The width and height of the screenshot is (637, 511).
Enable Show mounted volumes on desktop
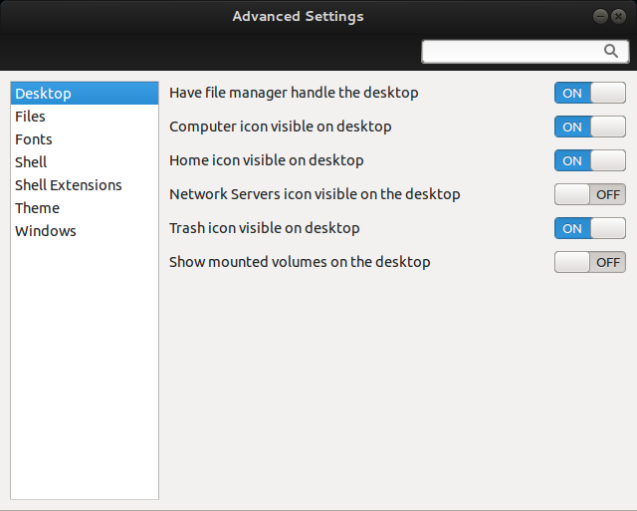[590, 262]
